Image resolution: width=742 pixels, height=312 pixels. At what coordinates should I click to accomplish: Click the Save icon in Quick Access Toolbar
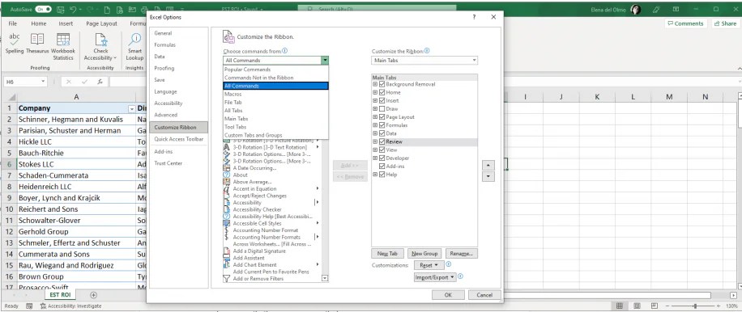tap(60, 9)
